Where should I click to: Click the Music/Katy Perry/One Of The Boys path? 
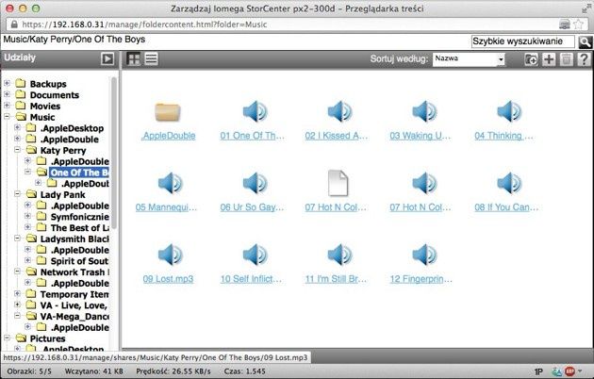(74, 40)
